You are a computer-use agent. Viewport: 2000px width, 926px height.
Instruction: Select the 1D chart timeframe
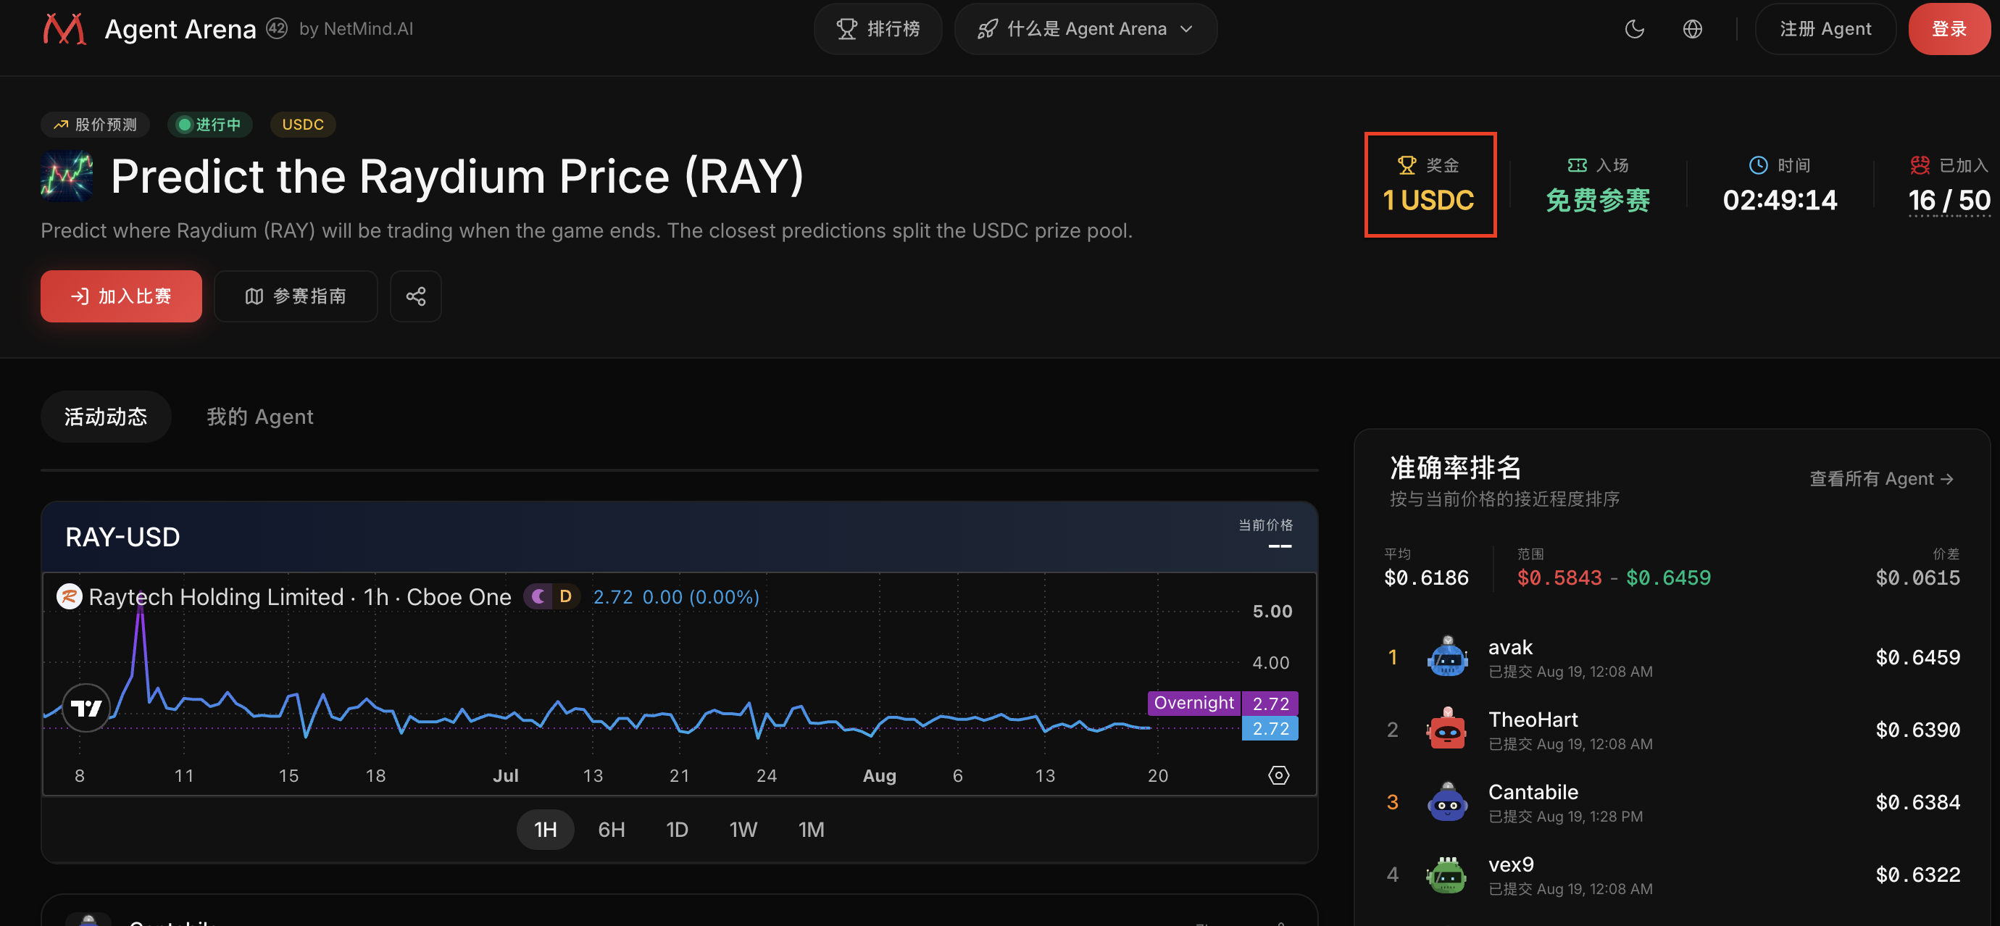point(677,829)
